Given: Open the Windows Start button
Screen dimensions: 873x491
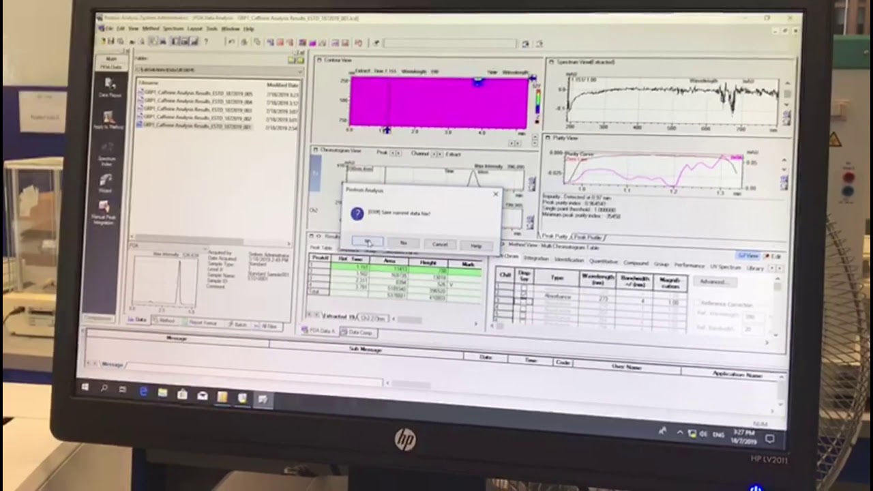Looking at the screenshot, I should [85, 387].
